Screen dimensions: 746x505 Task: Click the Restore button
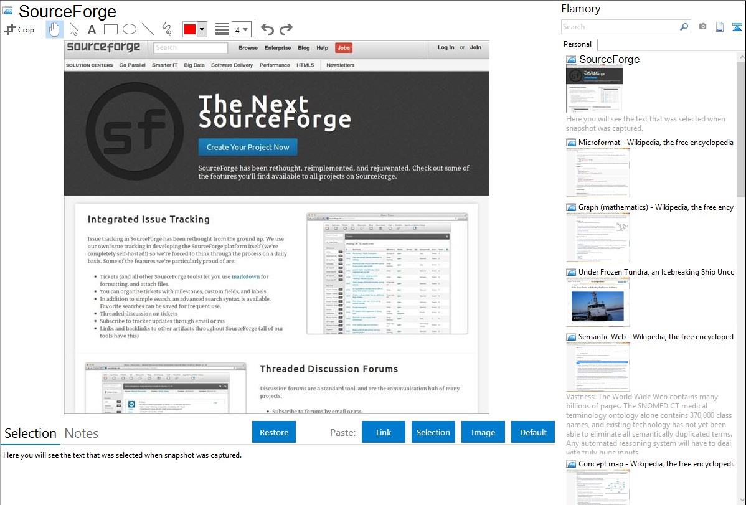point(274,432)
